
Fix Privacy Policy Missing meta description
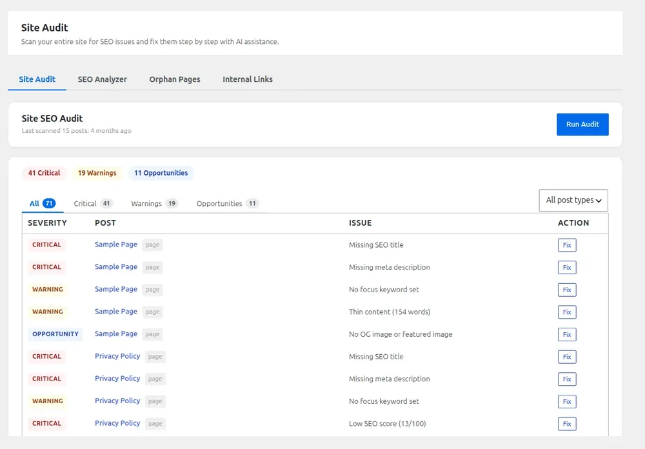click(567, 379)
